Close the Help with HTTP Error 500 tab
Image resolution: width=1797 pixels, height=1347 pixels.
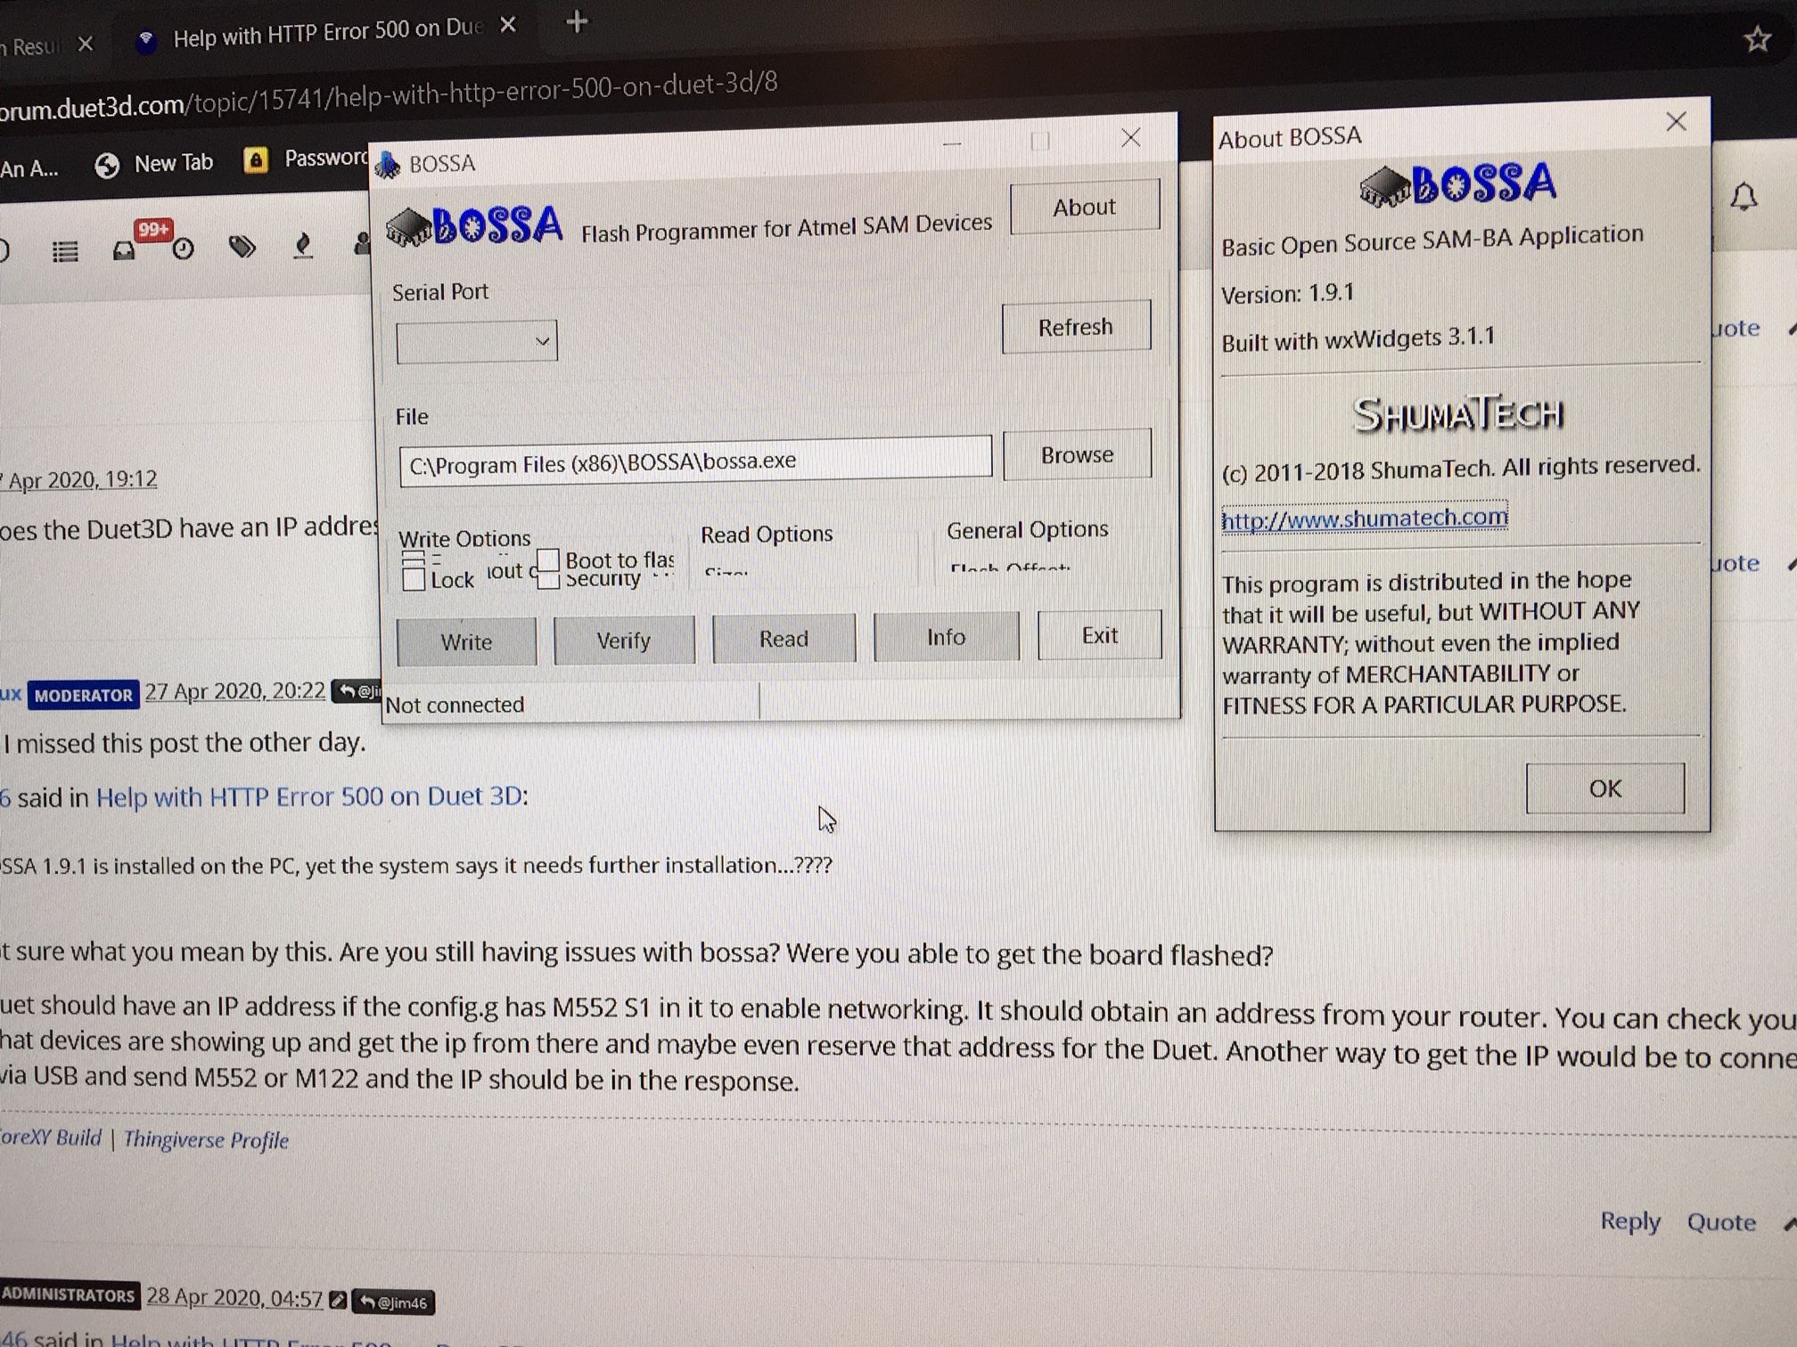click(508, 25)
